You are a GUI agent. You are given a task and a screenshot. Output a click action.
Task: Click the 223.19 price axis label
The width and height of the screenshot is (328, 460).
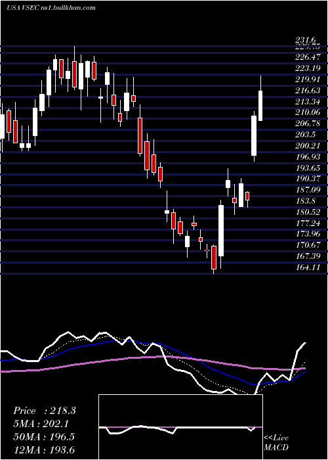click(x=308, y=68)
